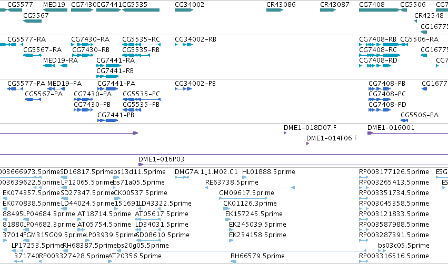The image size is (448, 264).
Task: Open the MED19 gene label in top track
Action: (54, 5)
